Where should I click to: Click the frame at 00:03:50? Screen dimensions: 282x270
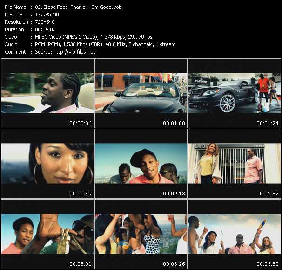235,234
